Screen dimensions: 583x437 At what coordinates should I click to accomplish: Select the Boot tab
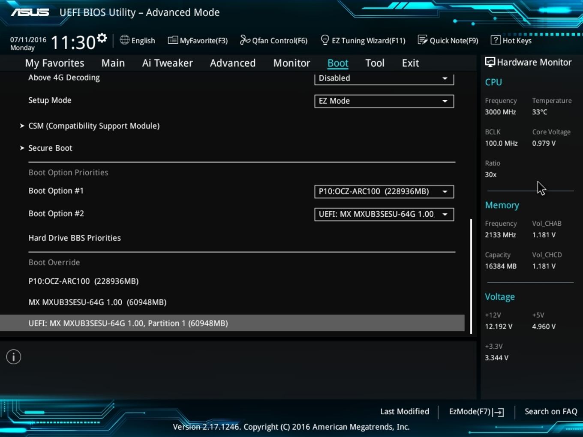point(338,63)
